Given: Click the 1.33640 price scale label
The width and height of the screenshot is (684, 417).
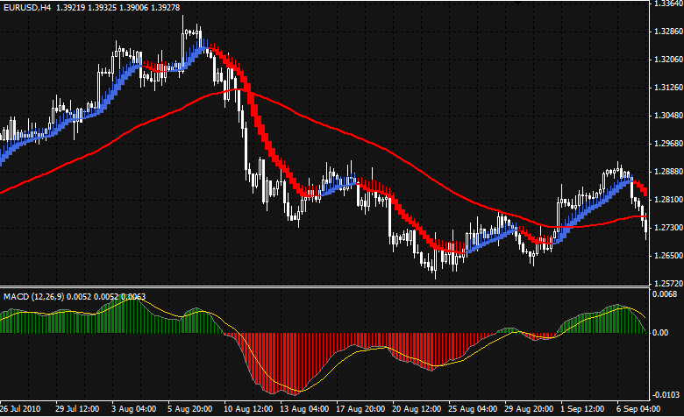Looking at the screenshot, I should [x=667, y=4].
